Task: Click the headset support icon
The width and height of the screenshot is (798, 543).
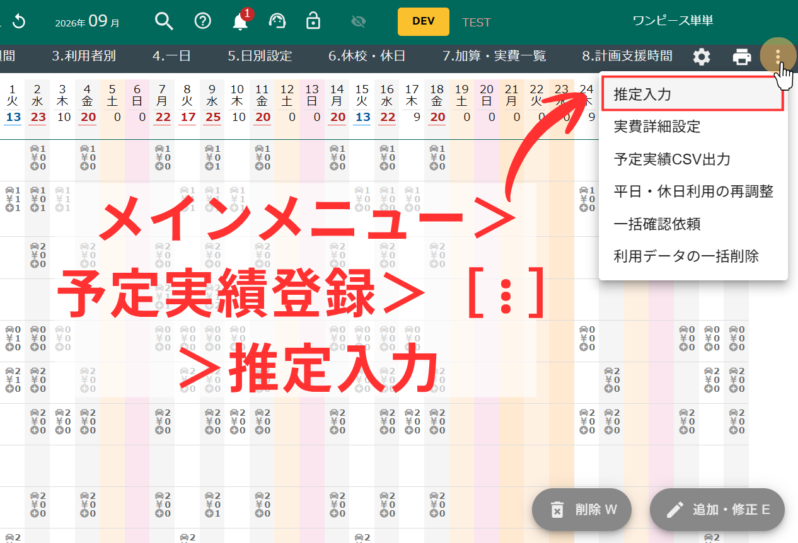Action: pos(277,21)
